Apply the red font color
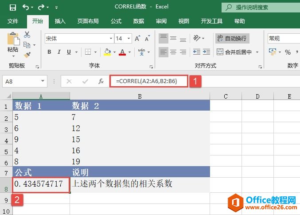The image size is (300, 215). tap(122, 52)
